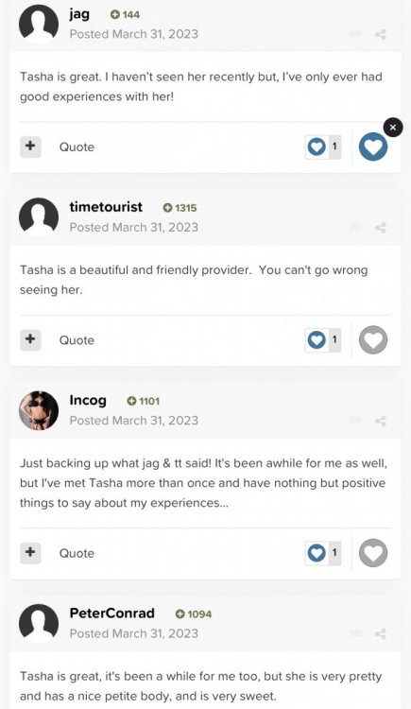Like Incog's post with the grey heart
Viewport: 411px width, 709px height.
click(x=373, y=553)
